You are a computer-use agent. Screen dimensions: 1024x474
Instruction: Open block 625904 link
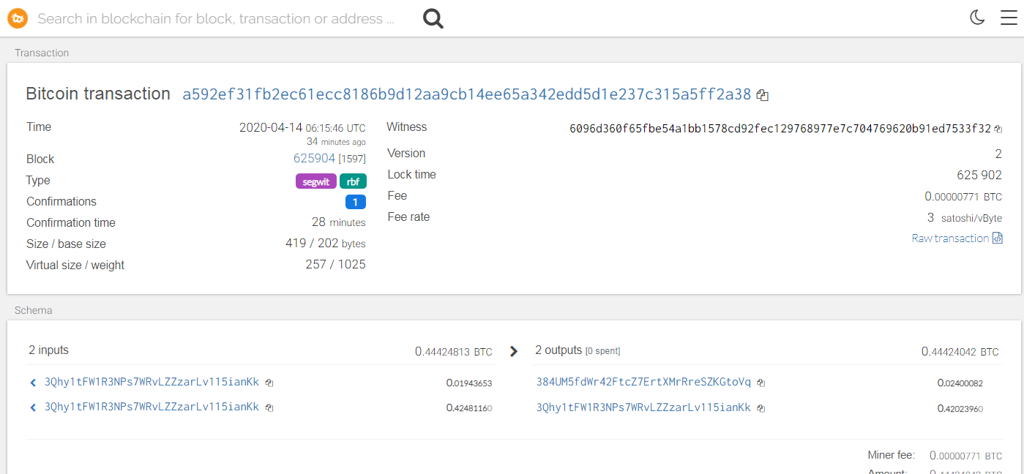pos(314,159)
